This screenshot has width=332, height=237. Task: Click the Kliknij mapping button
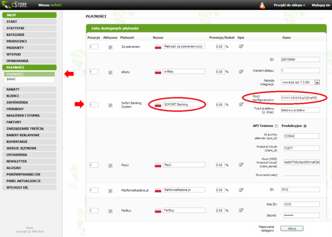pyautogui.click(x=292, y=228)
